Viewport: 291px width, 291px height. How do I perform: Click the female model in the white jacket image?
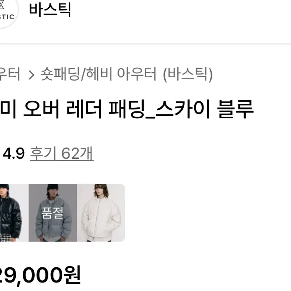pos(101,213)
